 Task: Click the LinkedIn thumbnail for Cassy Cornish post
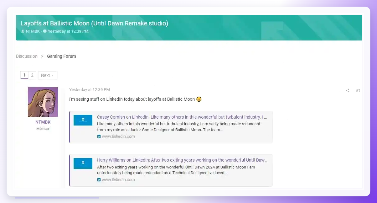[83, 120]
